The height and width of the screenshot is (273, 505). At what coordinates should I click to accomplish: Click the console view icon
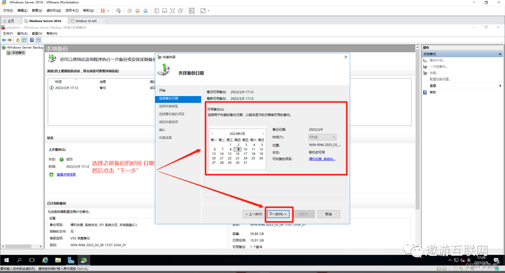point(192,11)
